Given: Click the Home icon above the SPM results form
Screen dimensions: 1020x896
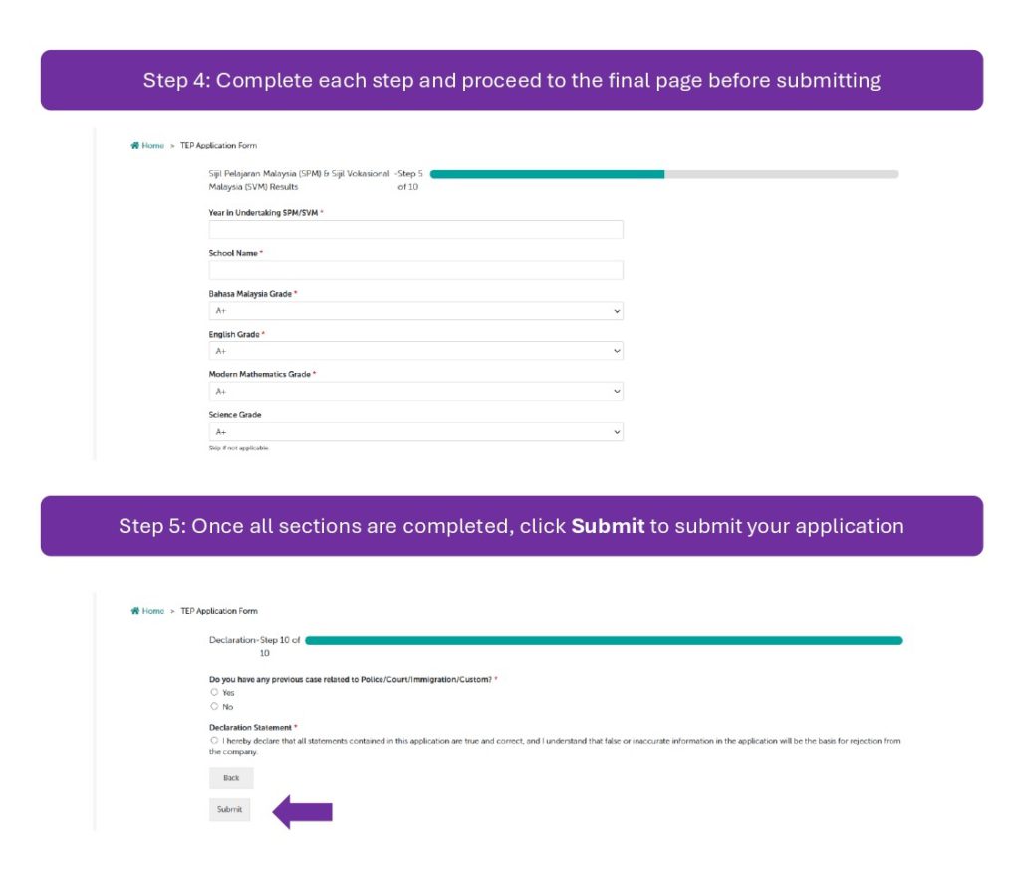Looking at the screenshot, I should pos(135,146).
